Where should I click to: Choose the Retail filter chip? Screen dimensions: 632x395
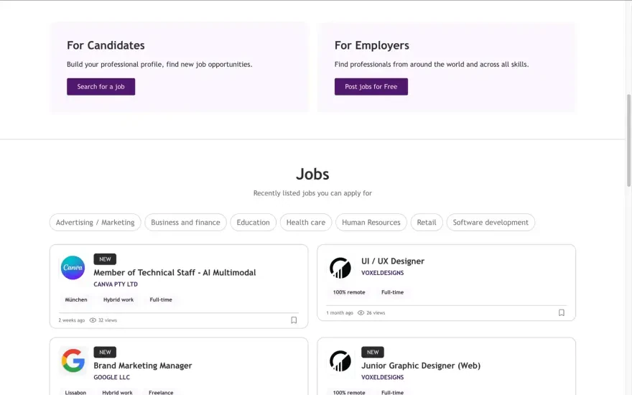tap(427, 222)
